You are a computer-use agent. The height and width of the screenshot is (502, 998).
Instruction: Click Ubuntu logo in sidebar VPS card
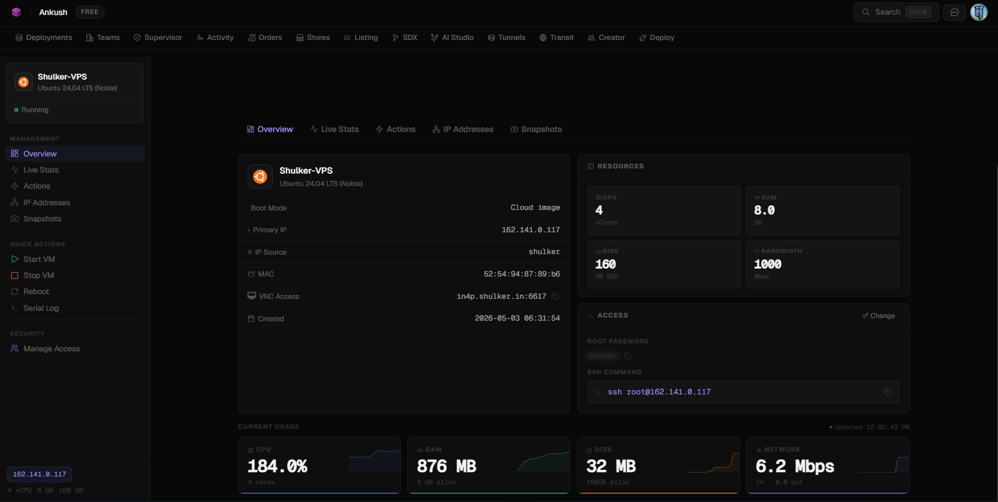pyautogui.click(x=23, y=82)
